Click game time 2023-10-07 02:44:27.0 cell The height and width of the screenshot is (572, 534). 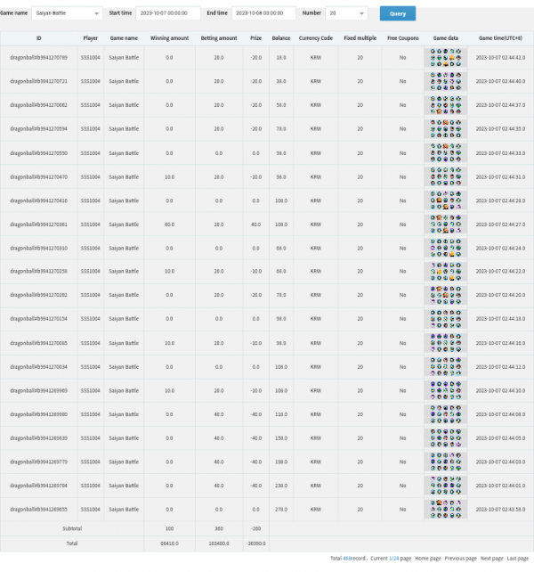click(500, 225)
